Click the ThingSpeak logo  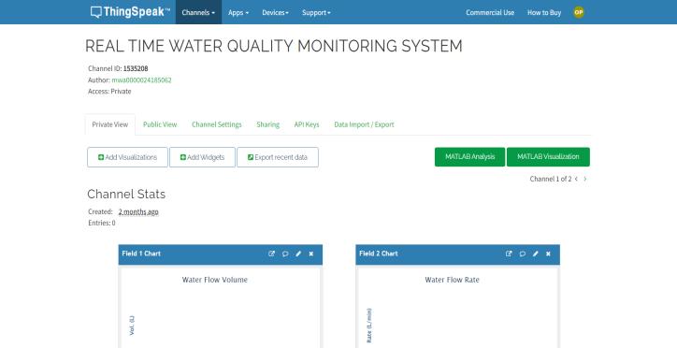pyautogui.click(x=130, y=12)
